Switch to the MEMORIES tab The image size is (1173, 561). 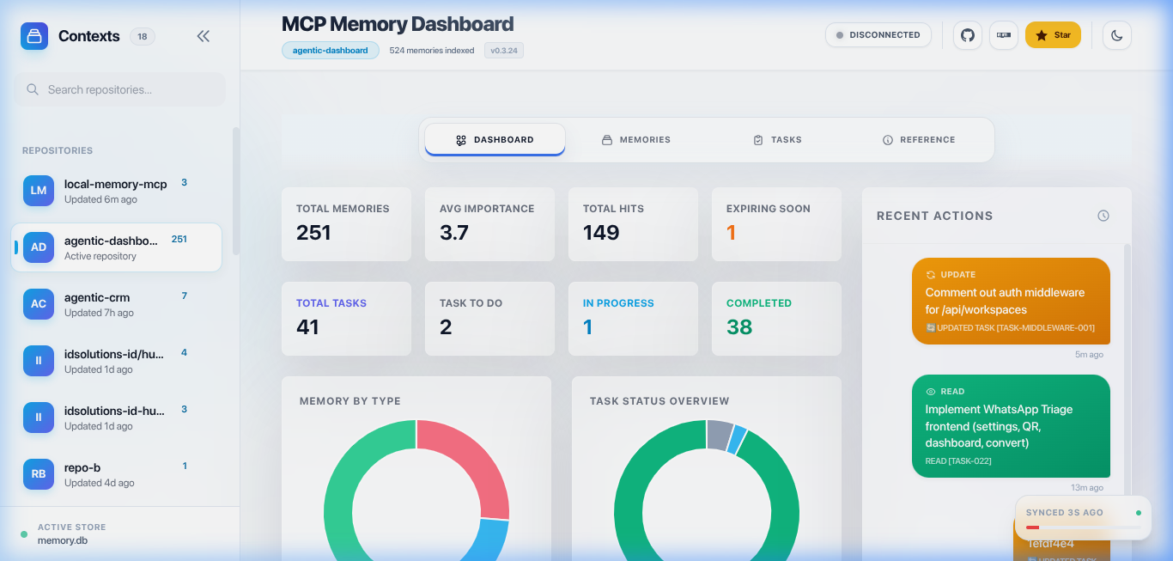(636, 140)
